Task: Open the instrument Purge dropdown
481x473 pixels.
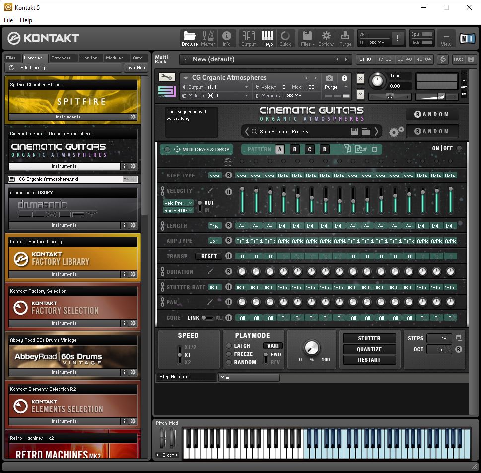Action: (x=346, y=87)
